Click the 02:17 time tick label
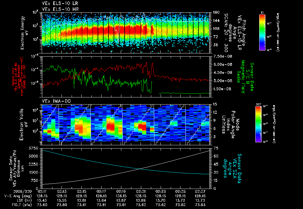Viewport: 303px width, 209px height. coord(101,192)
